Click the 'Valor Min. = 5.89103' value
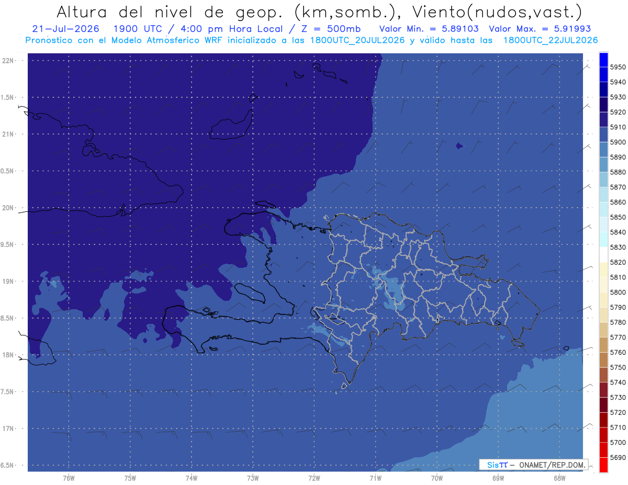The width and height of the screenshot is (628, 485). click(x=429, y=29)
